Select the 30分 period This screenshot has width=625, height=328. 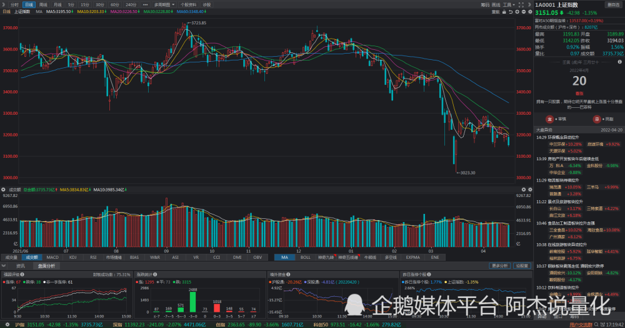[99, 5]
